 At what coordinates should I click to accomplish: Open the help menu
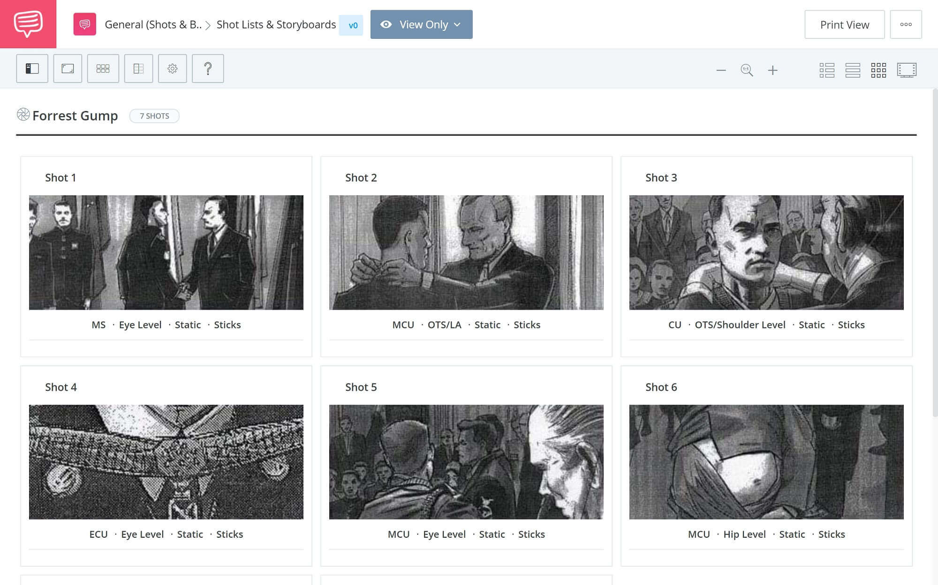[x=208, y=68]
